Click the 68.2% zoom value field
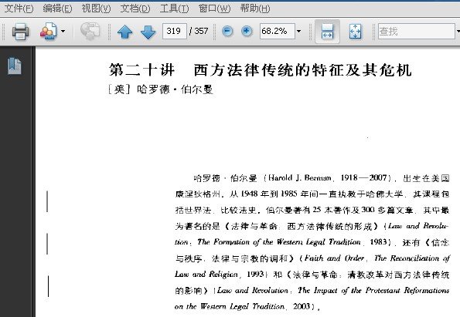The height and width of the screenshot is (317, 460). tap(278, 31)
